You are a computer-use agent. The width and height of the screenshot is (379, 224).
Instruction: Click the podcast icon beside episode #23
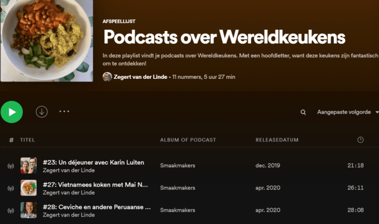(x=11, y=166)
